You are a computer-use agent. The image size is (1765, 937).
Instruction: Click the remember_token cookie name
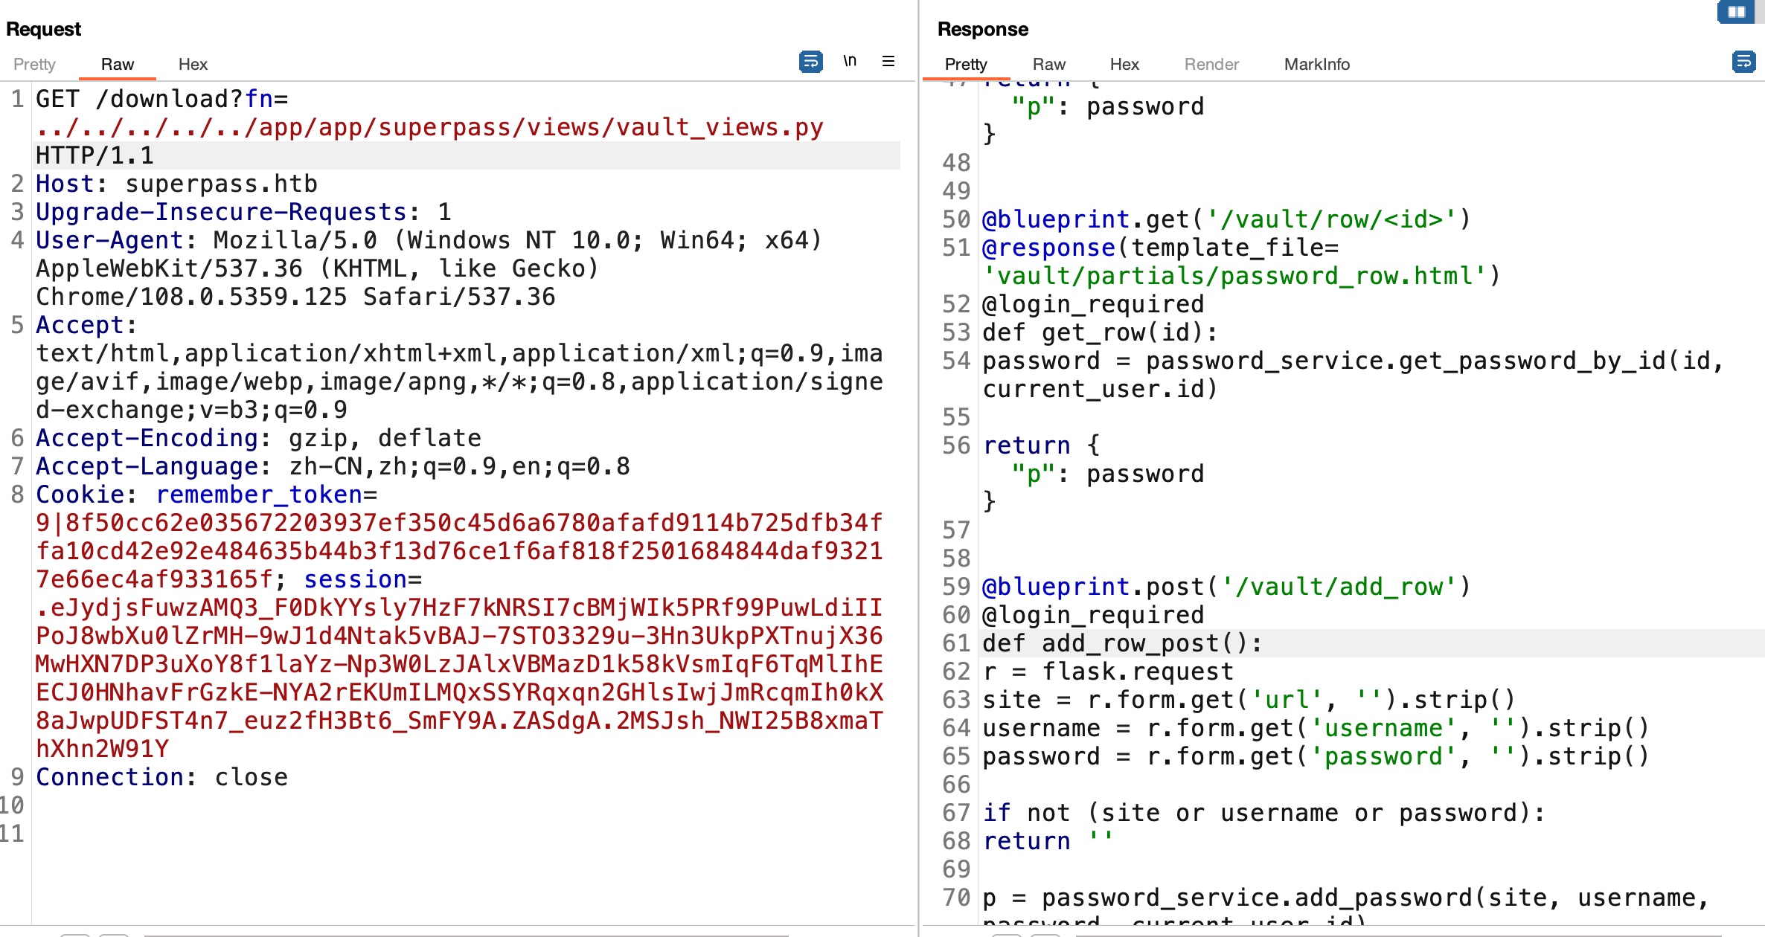tap(258, 495)
